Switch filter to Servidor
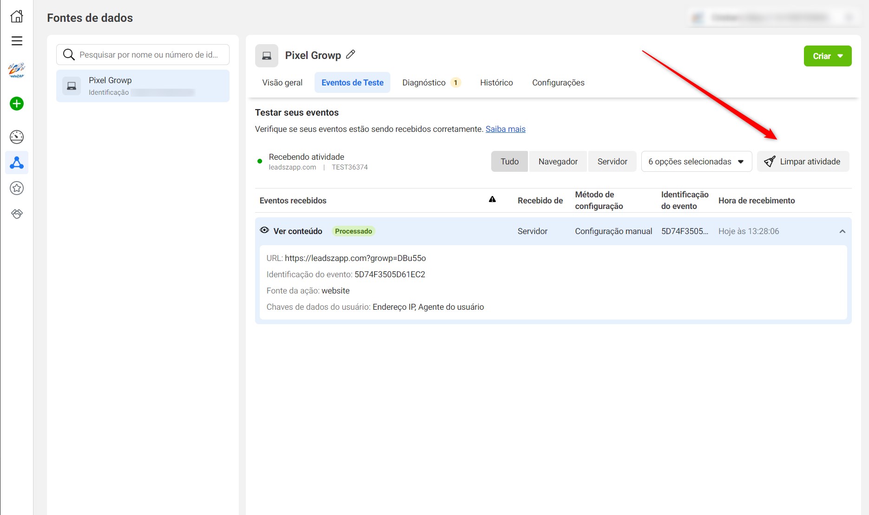 [612, 162]
